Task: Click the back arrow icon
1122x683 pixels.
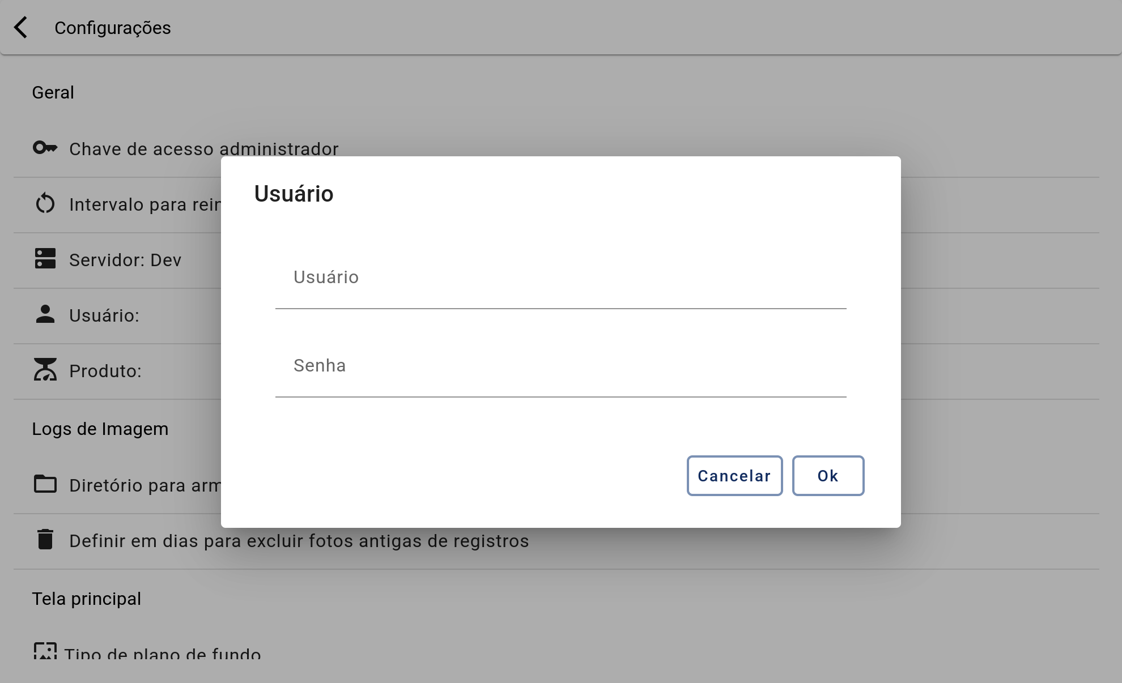Action: [x=20, y=27]
